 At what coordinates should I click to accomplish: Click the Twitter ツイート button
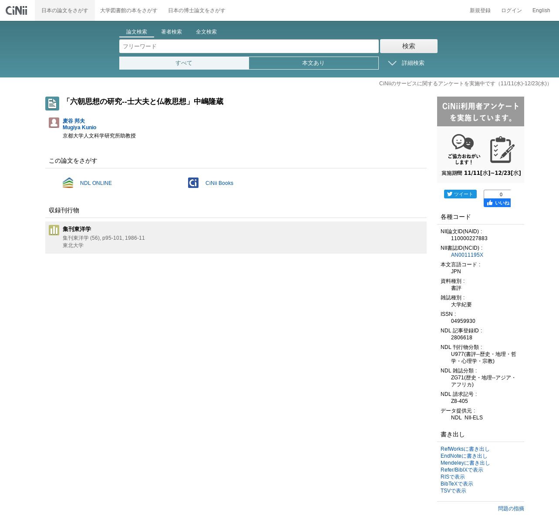point(460,194)
